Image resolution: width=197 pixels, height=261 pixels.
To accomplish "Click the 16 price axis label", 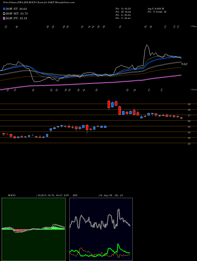I will 189,121.
